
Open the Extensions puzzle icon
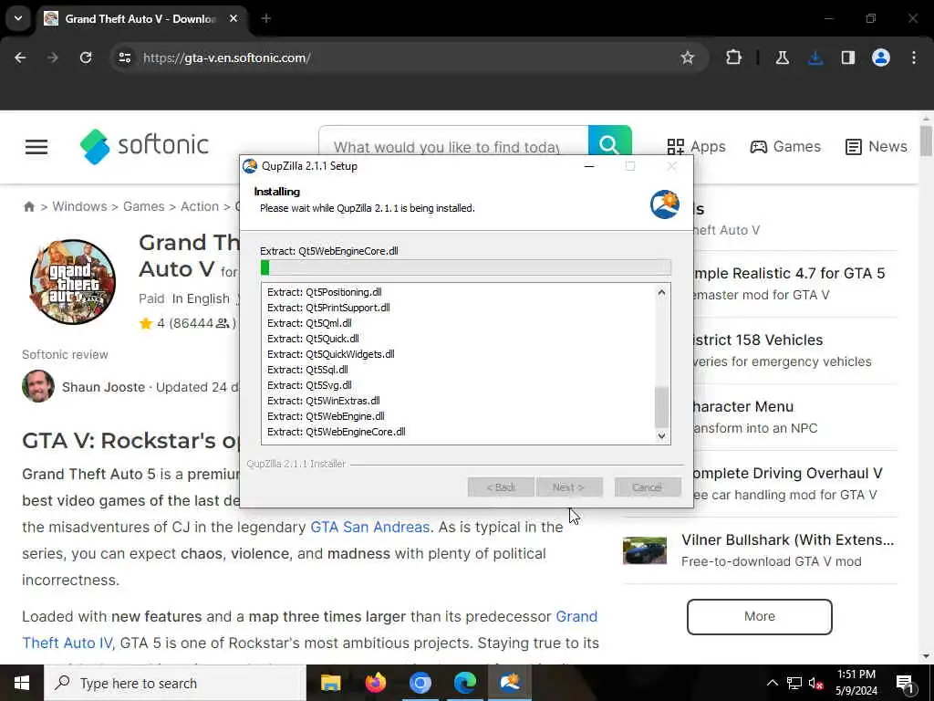point(734,58)
